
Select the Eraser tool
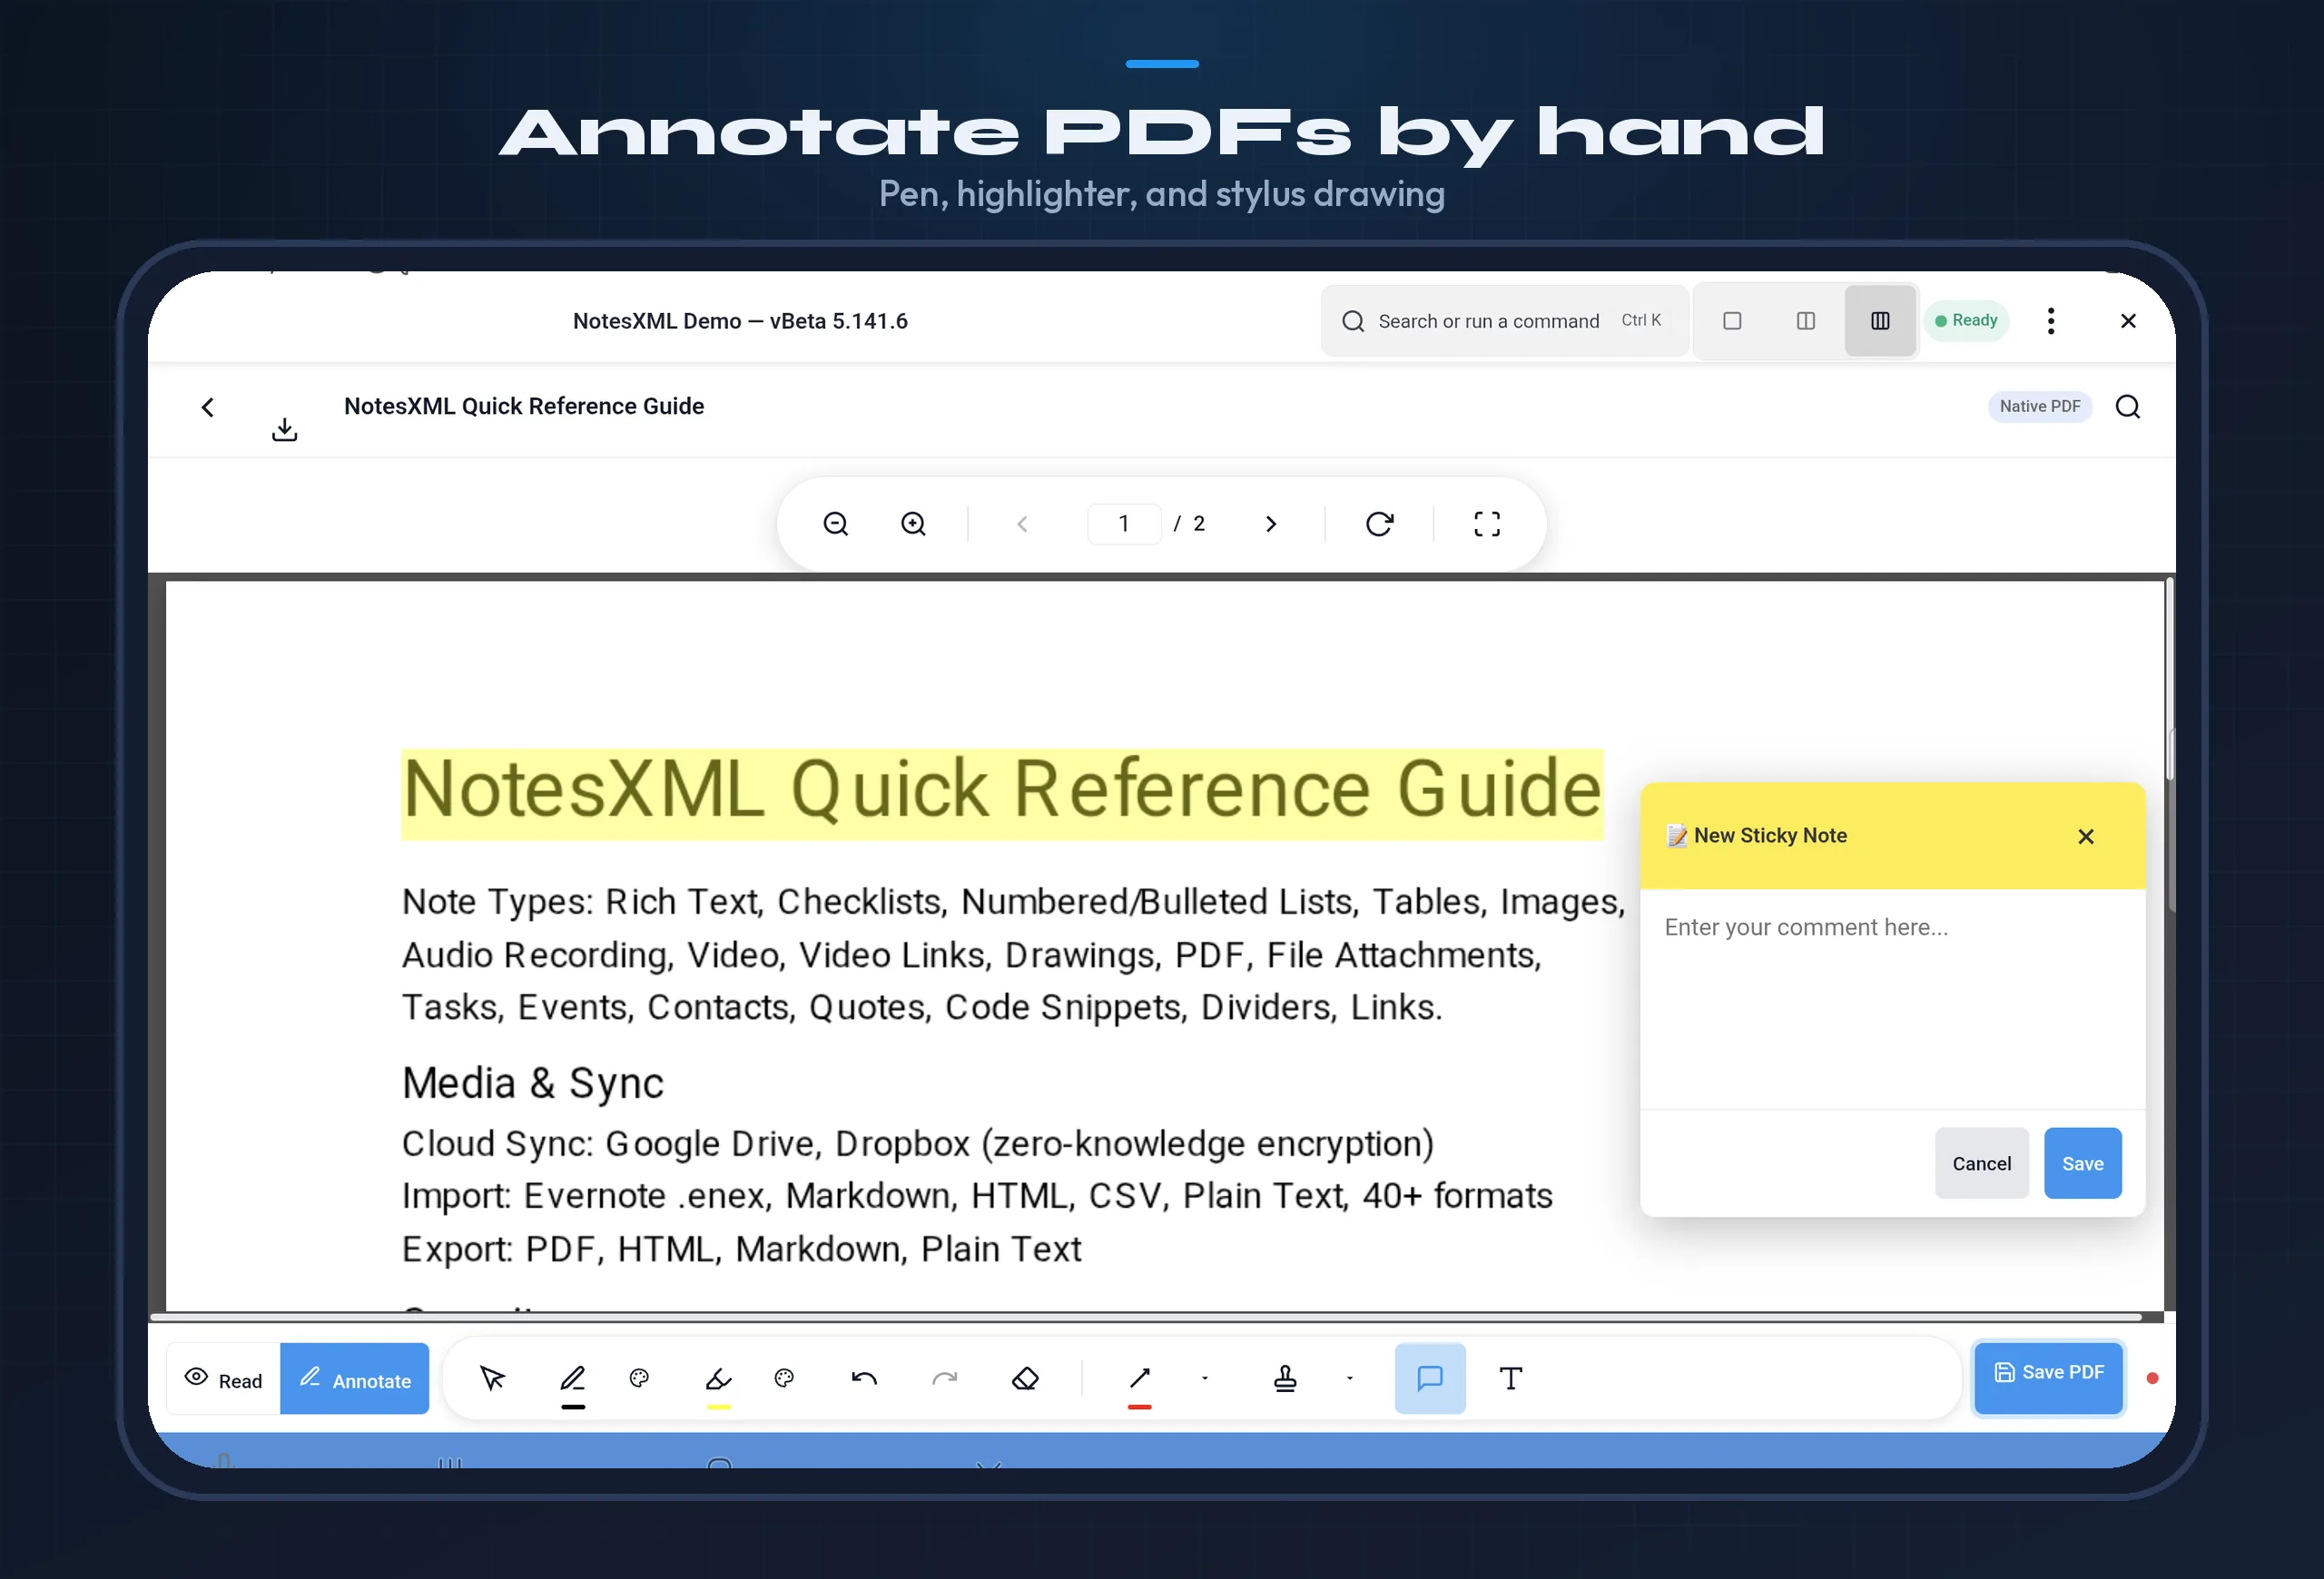click(x=1025, y=1378)
